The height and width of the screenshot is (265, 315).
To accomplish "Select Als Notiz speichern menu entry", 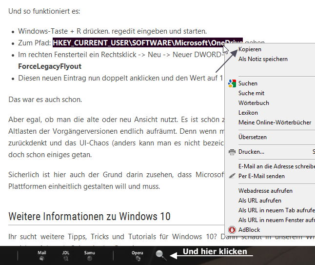I will (270, 59).
